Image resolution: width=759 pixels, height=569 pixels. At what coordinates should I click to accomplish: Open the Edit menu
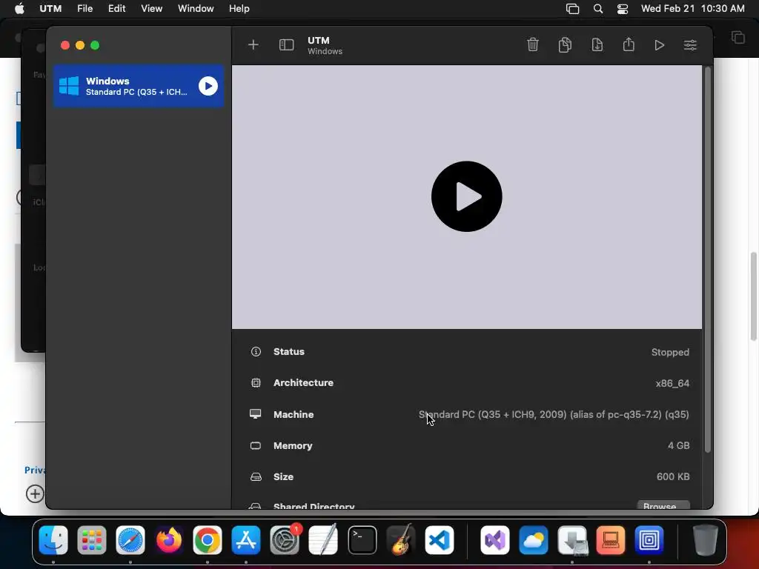[x=116, y=9]
